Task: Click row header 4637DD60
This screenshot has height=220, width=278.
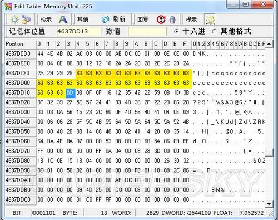Action: click(21, 141)
